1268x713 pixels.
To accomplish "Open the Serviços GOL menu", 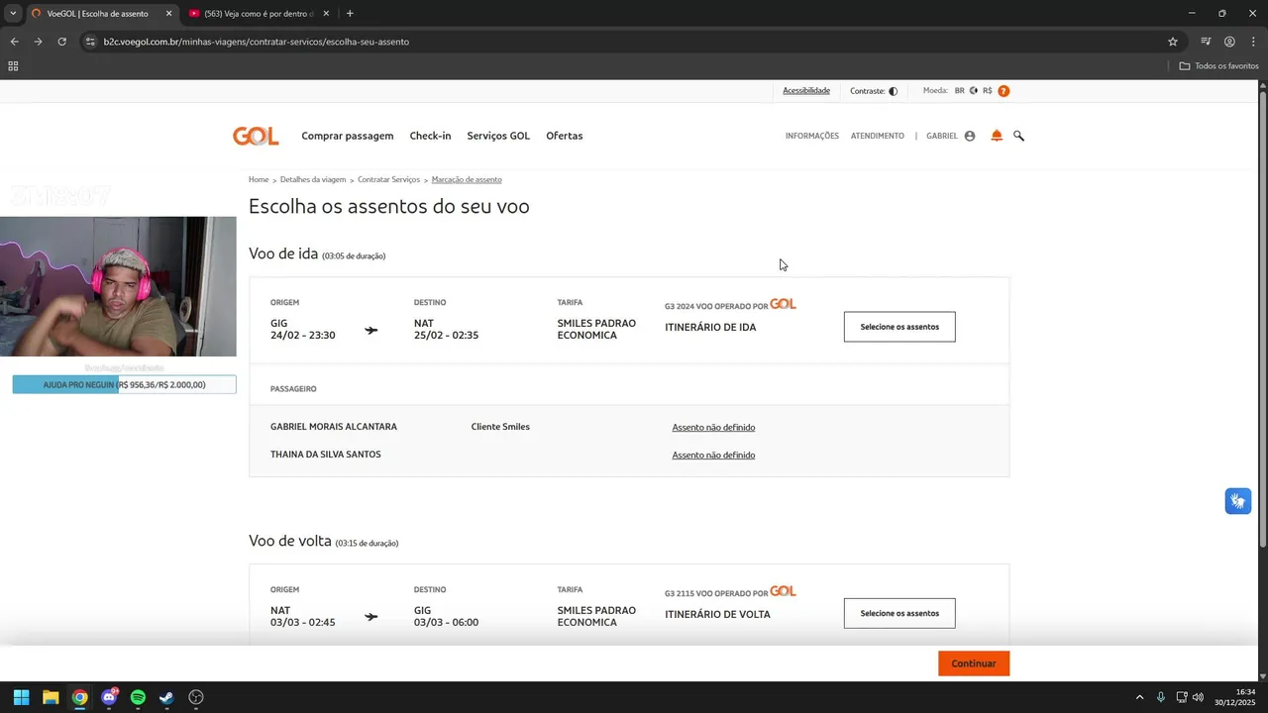I will point(498,136).
